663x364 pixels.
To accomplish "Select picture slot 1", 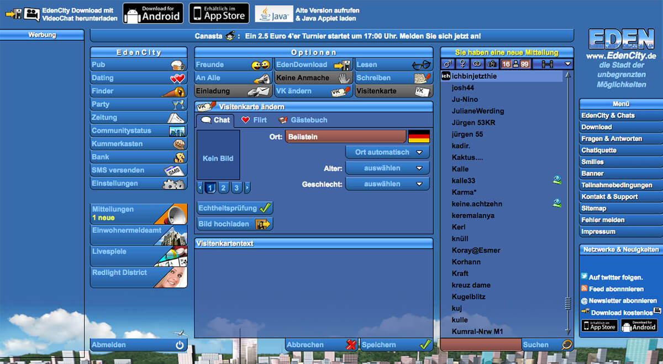I will (211, 188).
